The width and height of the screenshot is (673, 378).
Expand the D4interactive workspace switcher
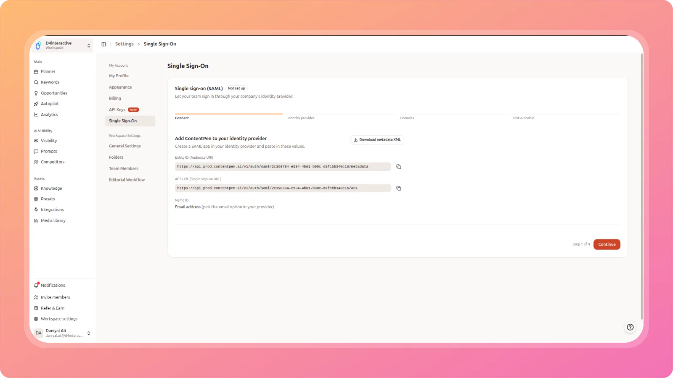click(x=63, y=45)
